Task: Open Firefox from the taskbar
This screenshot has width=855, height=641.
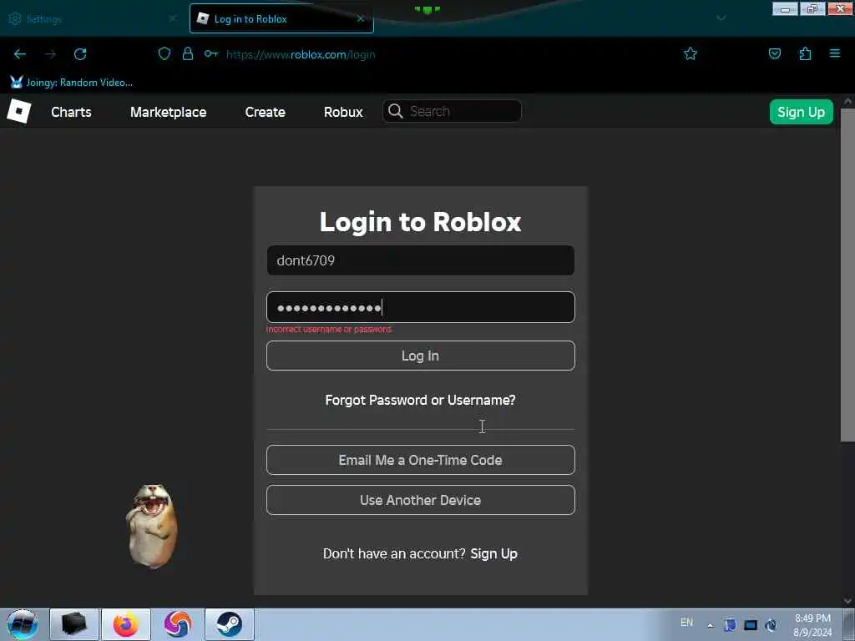Action: pyautogui.click(x=126, y=624)
